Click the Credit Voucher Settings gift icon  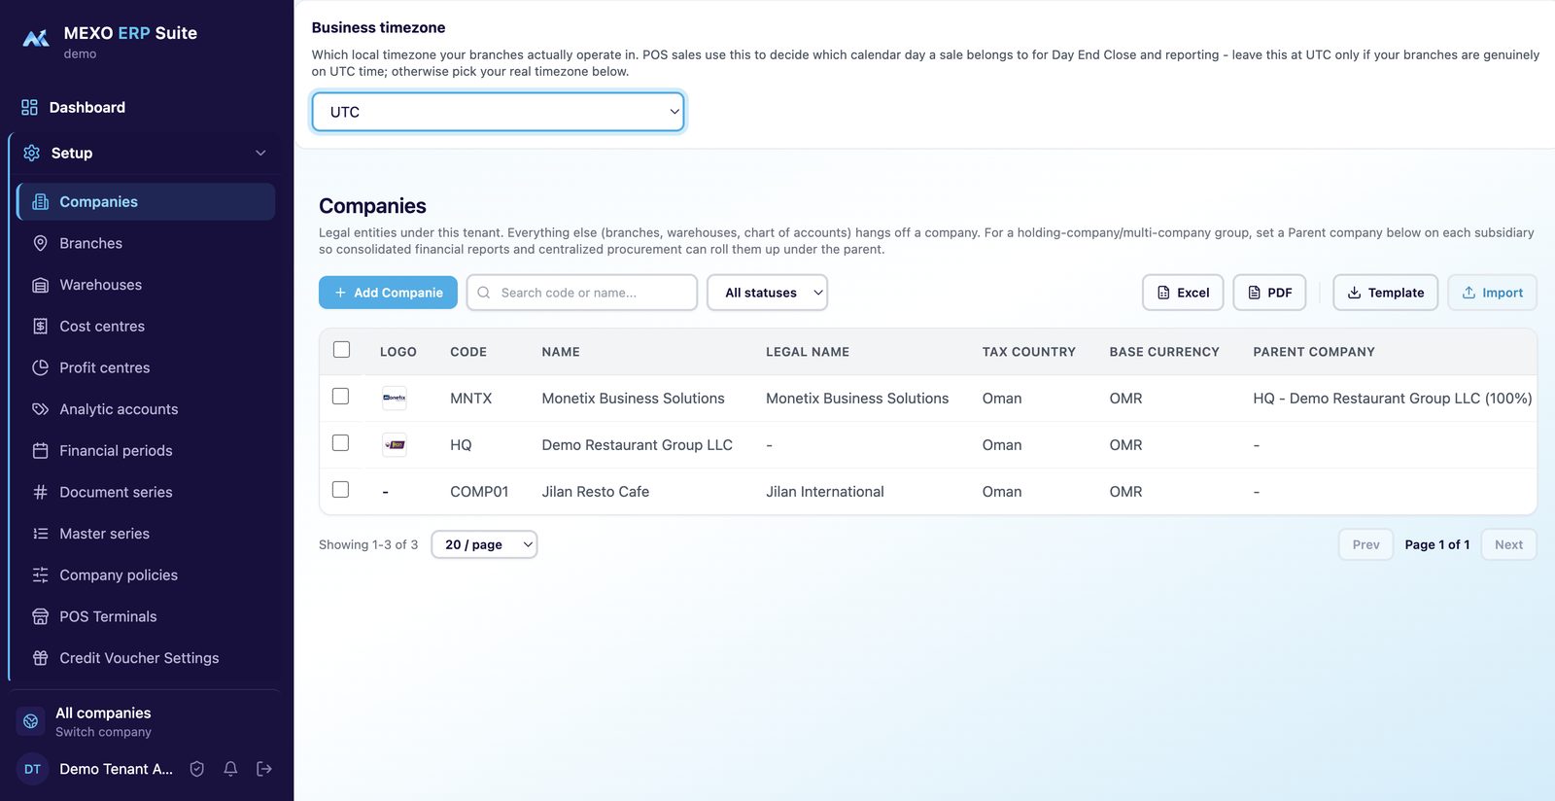[40, 658]
